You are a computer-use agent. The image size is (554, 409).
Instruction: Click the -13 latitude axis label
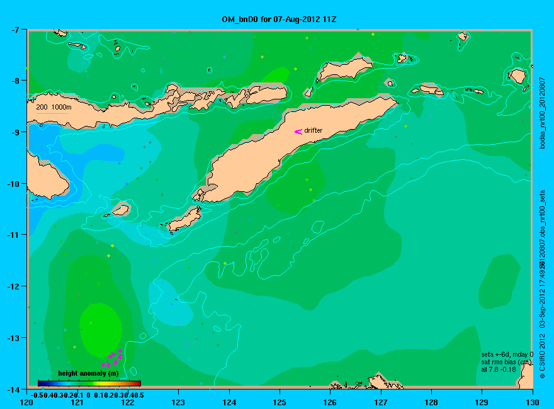[x=13, y=338]
